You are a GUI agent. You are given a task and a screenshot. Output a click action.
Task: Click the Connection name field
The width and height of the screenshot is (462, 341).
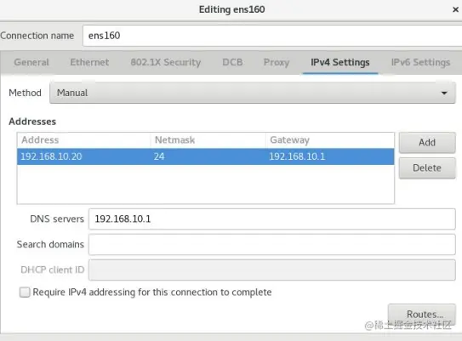(272, 36)
